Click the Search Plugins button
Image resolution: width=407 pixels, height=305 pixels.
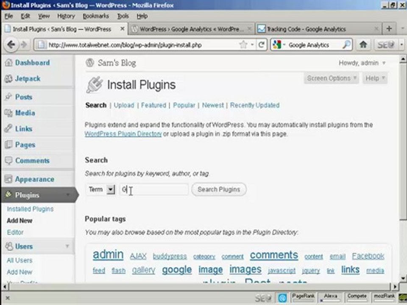click(219, 189)
